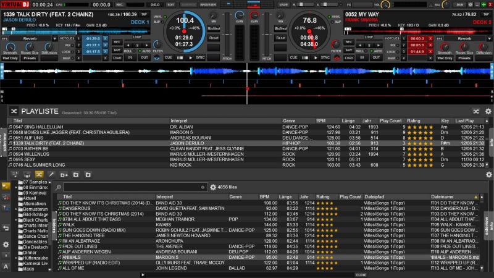Expand the Hüttenzauber folder

[x=17, y=258]
